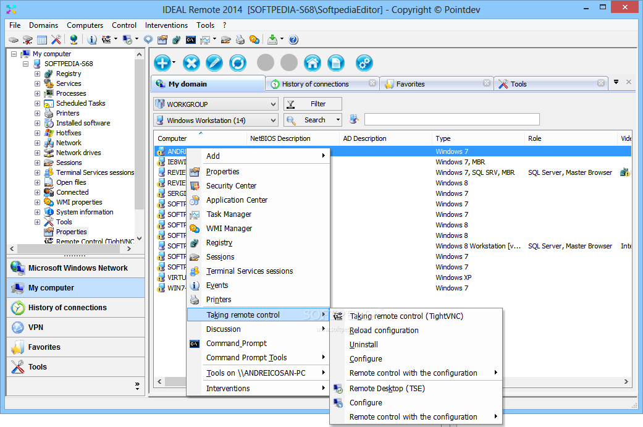Click the crossed wrench and screwdriver toolbar icon

click(56, 40)
